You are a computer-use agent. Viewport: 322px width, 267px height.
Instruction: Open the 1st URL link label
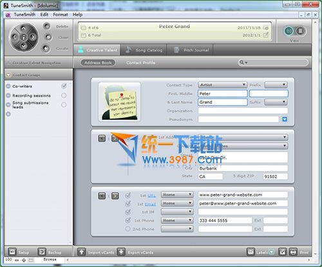coord(151,195)
